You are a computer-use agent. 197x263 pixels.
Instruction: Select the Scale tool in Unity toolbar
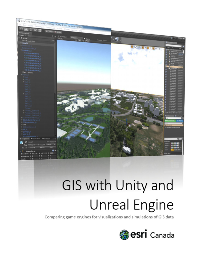[35, 30]
